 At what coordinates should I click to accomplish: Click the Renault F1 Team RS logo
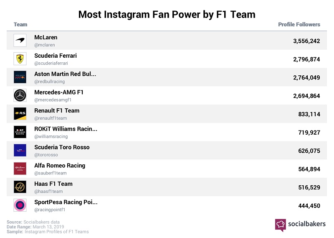(x=20, y=114)
